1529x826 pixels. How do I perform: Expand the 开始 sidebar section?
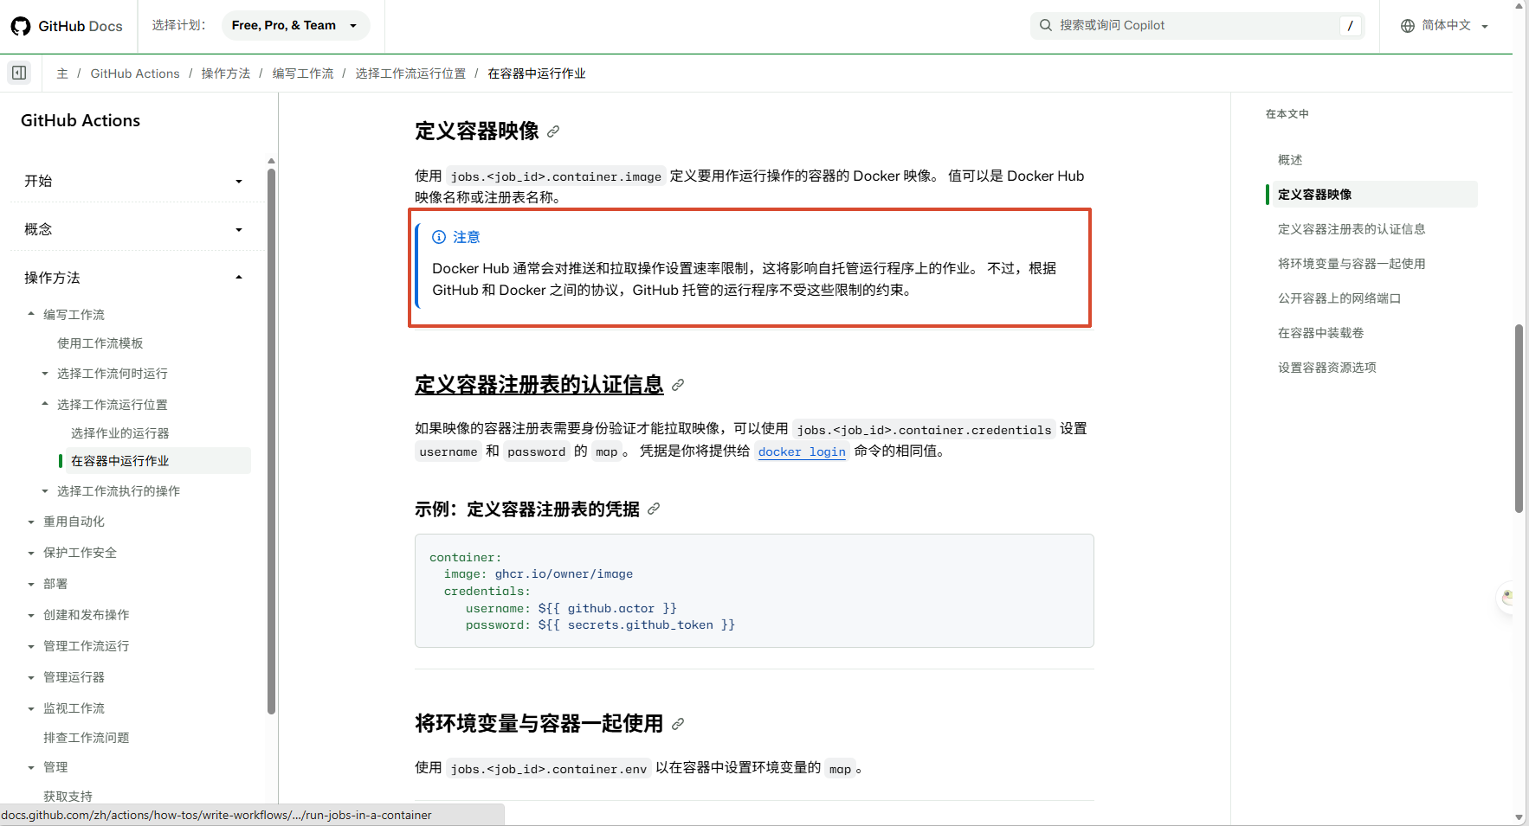point(134,181)
